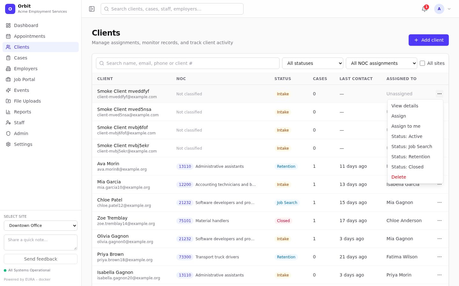Open File Uploads from sidebar
Viewport: 459px width, 286px height.
click(40, 101)
